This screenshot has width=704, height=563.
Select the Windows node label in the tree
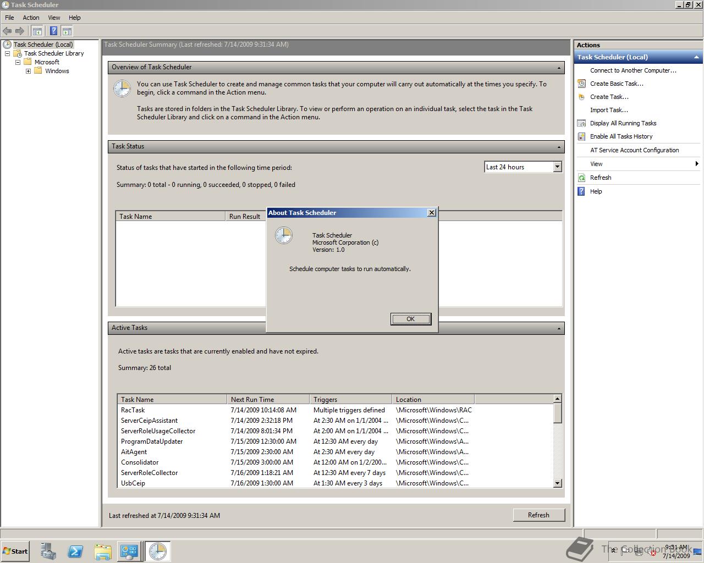[x=57, y=71]
